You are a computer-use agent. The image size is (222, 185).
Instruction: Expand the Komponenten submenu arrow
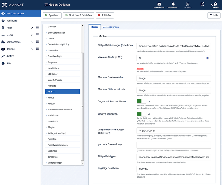(x=32, y=42)
